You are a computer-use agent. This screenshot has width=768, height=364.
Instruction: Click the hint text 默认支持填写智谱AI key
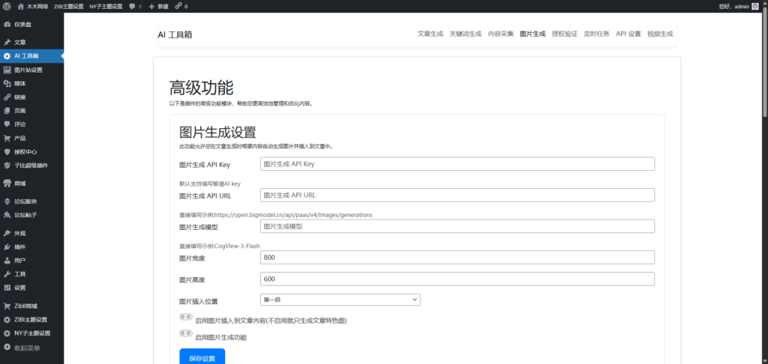(x=210, y=183)
